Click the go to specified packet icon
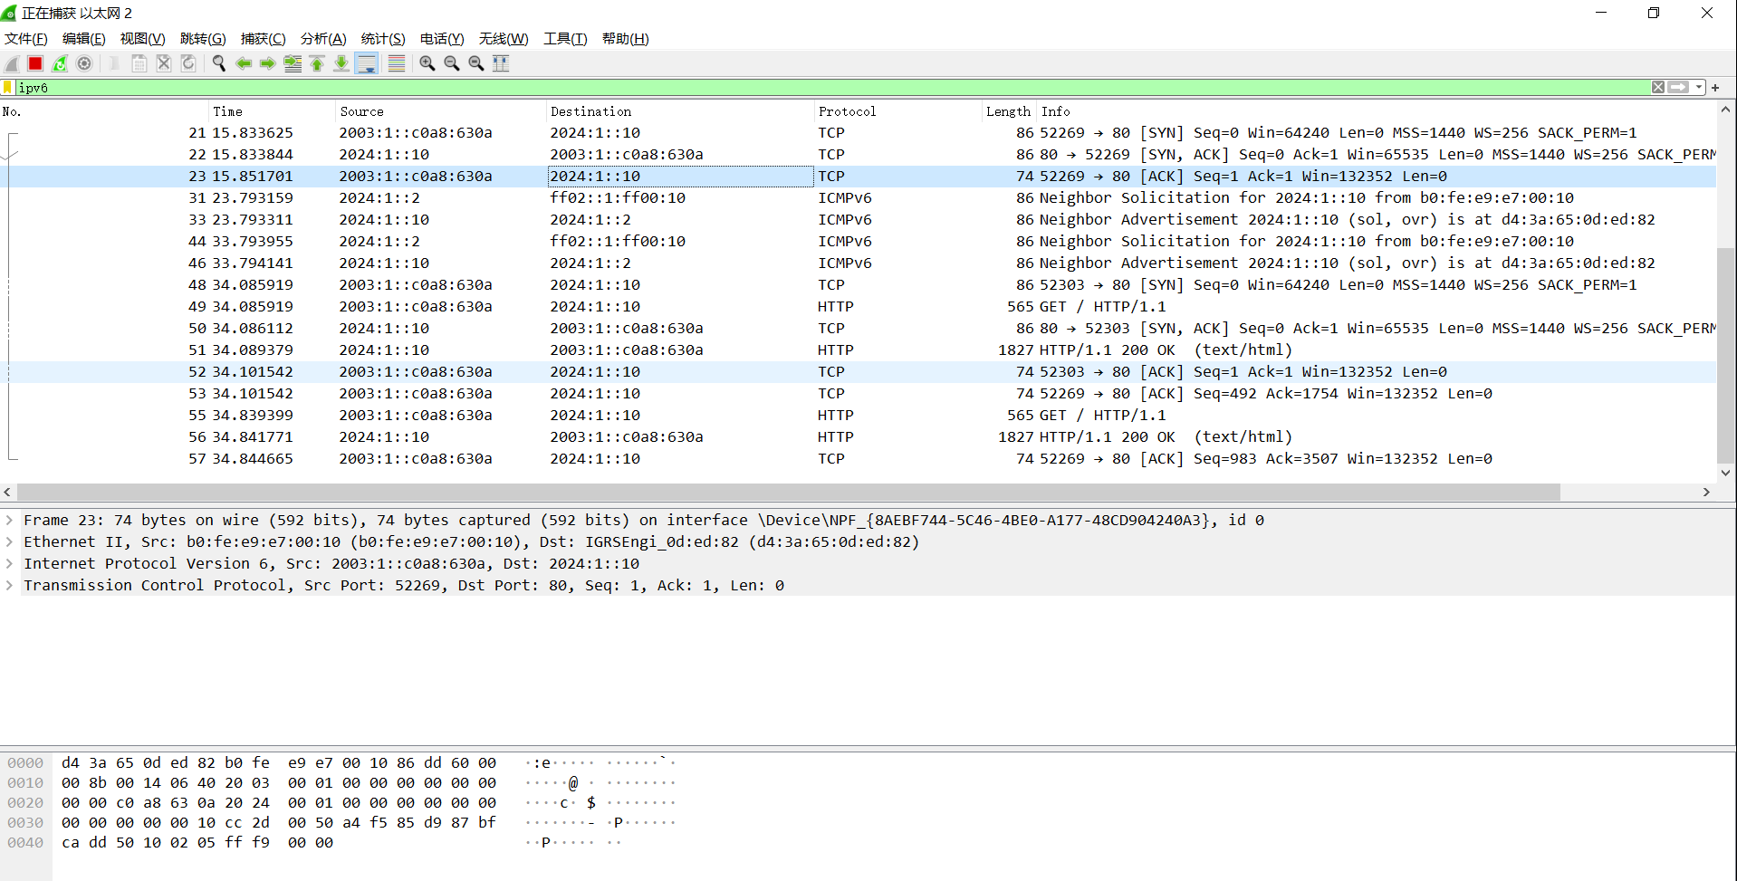The width and height of the screenshot is (1737, 881). (293, 63)
